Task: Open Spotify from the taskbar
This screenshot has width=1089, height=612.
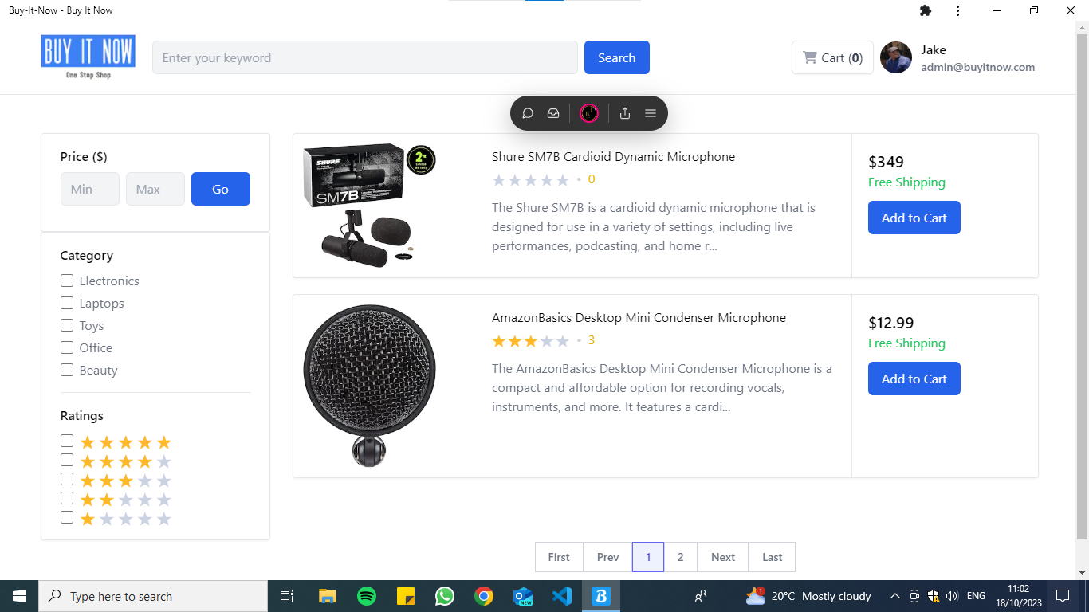Action: 366,596
